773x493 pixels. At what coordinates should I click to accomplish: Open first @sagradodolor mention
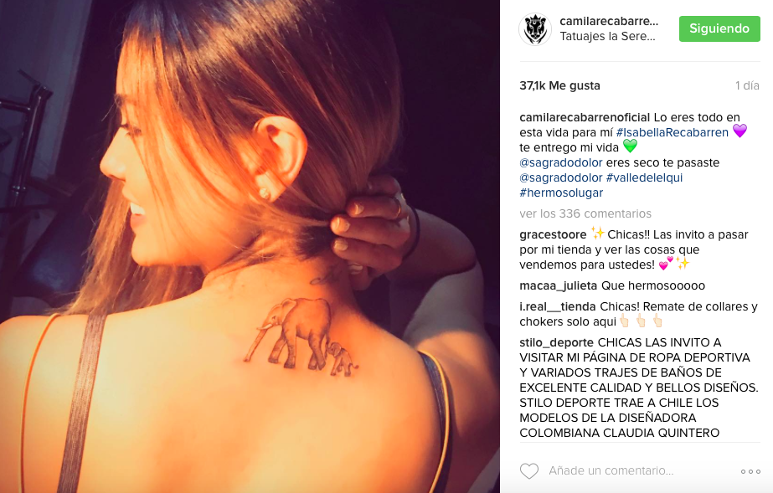pos(561,162)
